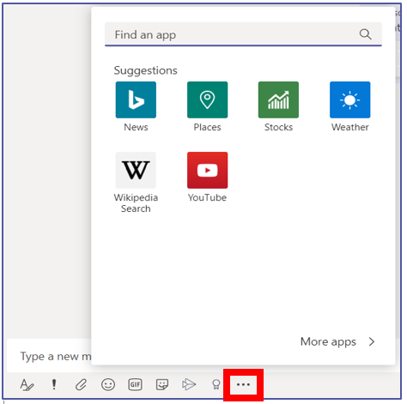Click in the Type a new message box
407x404 pixels.
coord(49,356)
